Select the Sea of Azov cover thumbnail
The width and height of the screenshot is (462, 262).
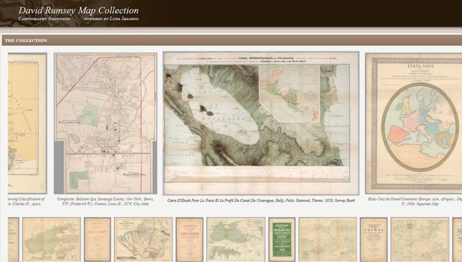(x=97, y=239)
